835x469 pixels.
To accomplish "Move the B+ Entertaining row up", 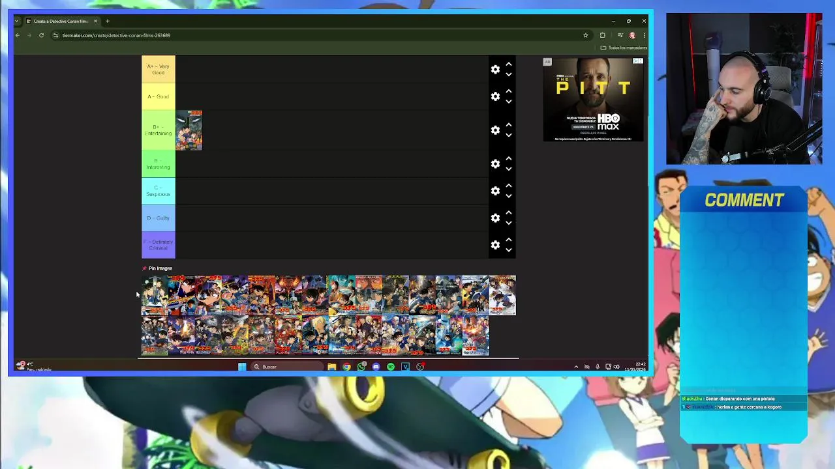I will point(509,125).
